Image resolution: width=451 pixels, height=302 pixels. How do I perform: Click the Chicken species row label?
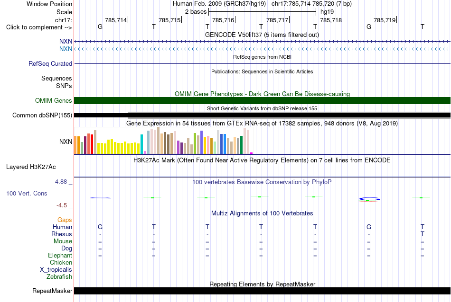pyautogui.click(x=61, y=262)
